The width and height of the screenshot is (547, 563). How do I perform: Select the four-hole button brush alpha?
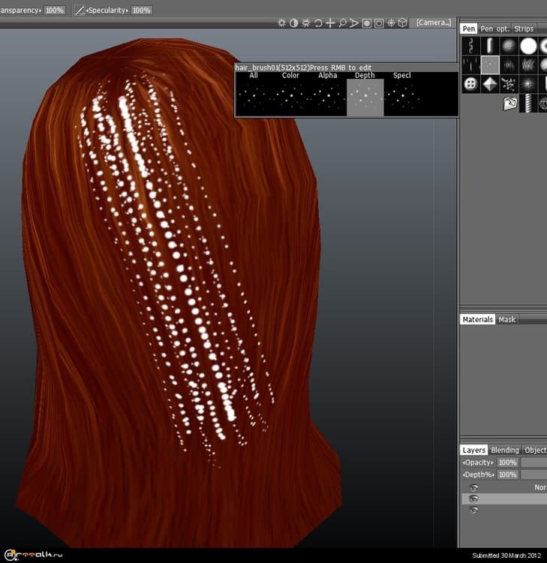point(470,84)
